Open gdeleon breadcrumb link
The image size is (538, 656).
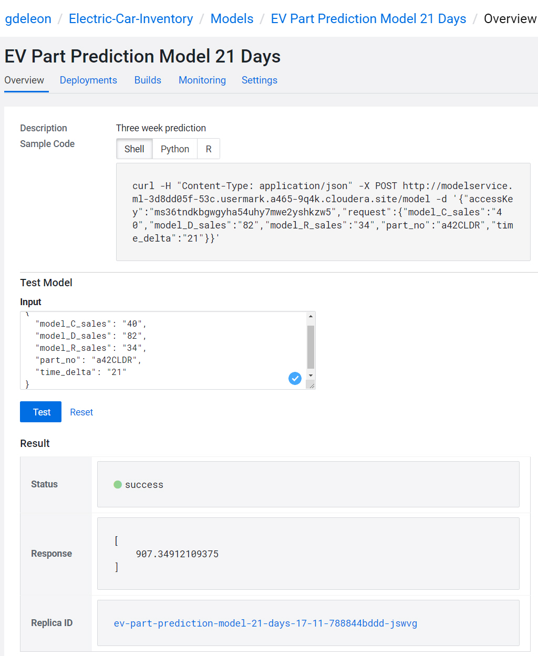[28, 19]
